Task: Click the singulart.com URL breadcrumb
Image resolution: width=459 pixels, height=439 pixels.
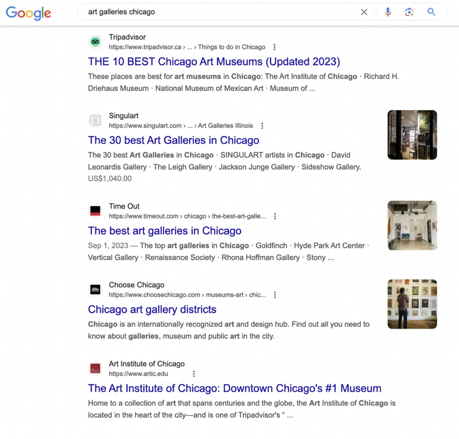Action: pyautogui.click(x=181, y=126)
